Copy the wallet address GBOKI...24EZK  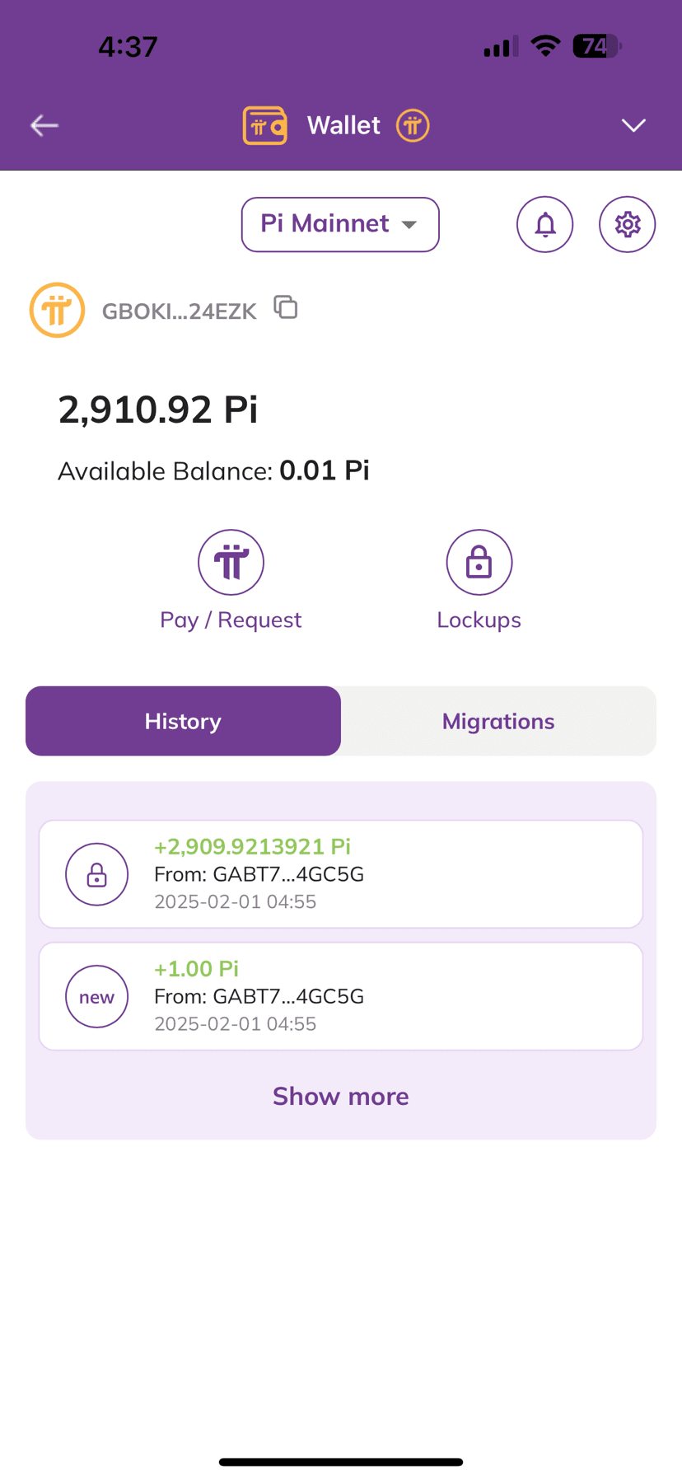(x=286, y=307)
